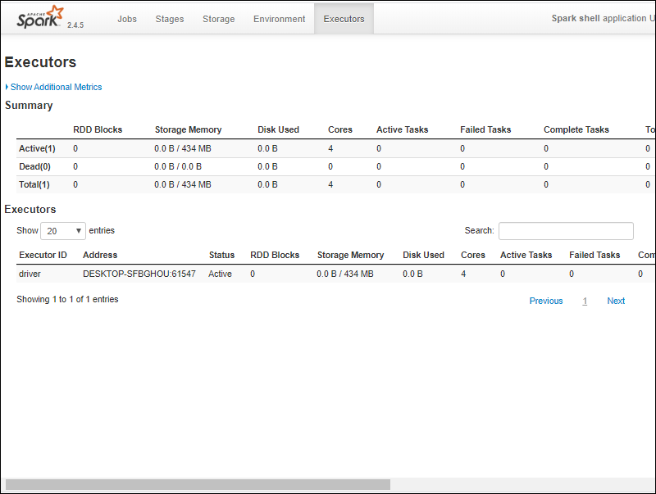656x494 pixels.
Task: Click the driver executor entry
Action: click(30, 274)
